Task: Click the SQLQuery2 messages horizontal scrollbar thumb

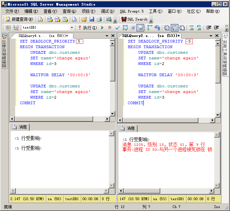Action: [x=142, y=191]
